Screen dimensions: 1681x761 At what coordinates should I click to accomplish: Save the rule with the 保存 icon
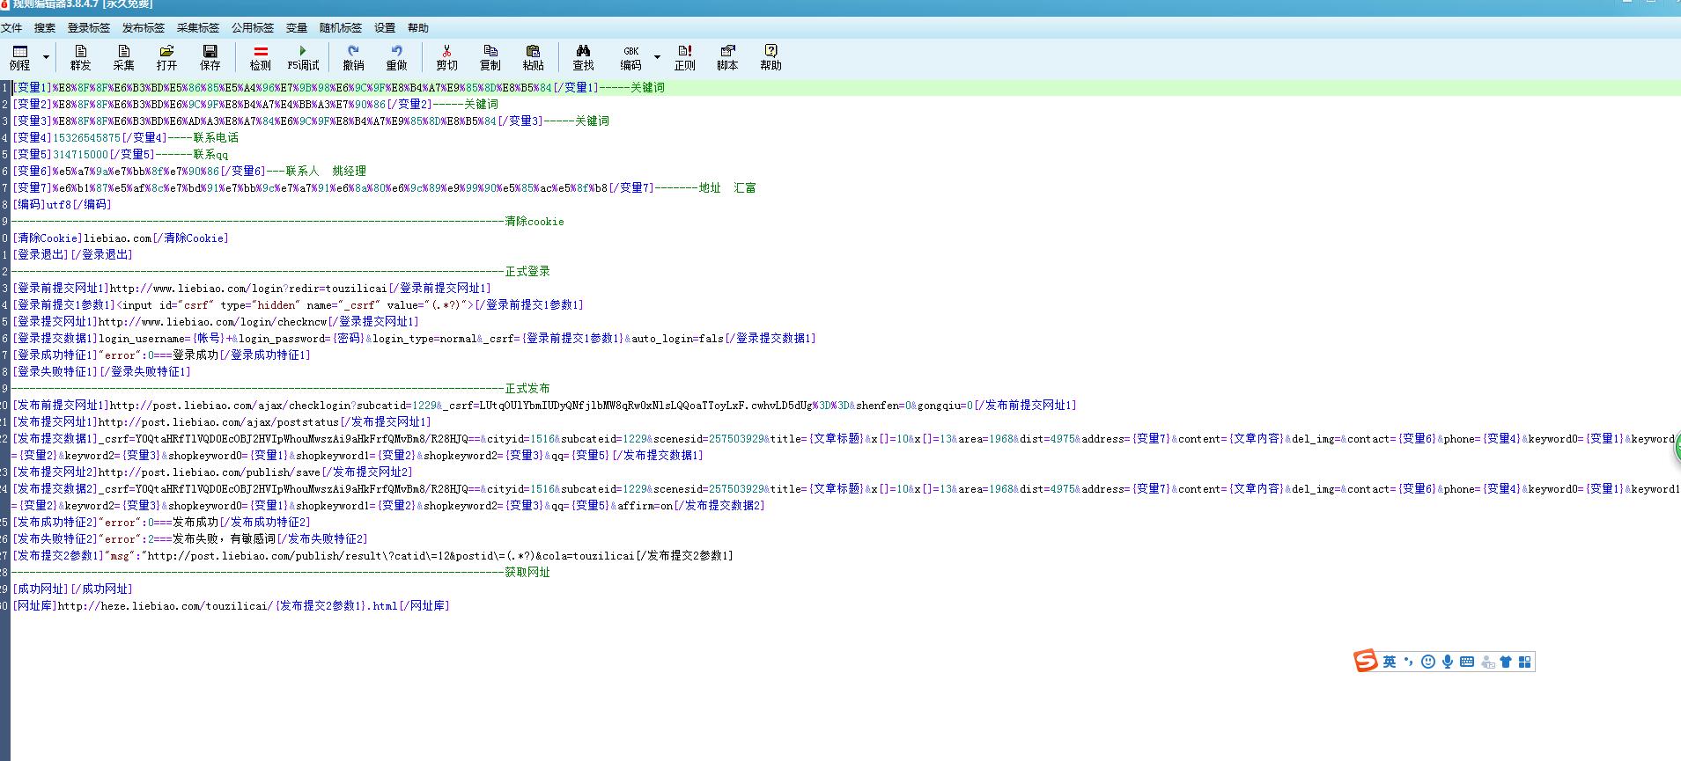[210, 57]
